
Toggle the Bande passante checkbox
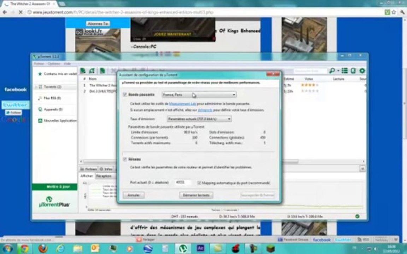[x=125, y=95]
